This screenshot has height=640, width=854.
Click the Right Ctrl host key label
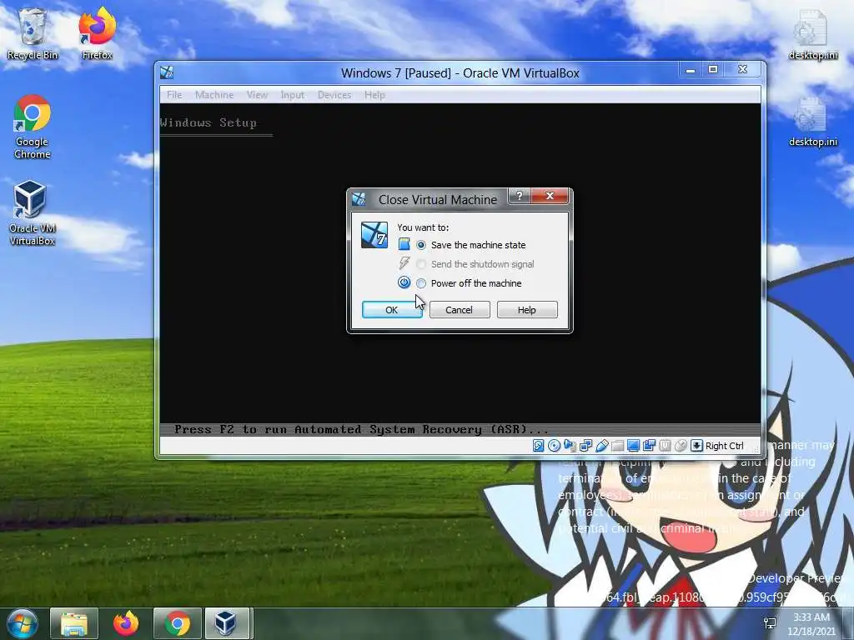pyautogui.click(x=725, y=446)
